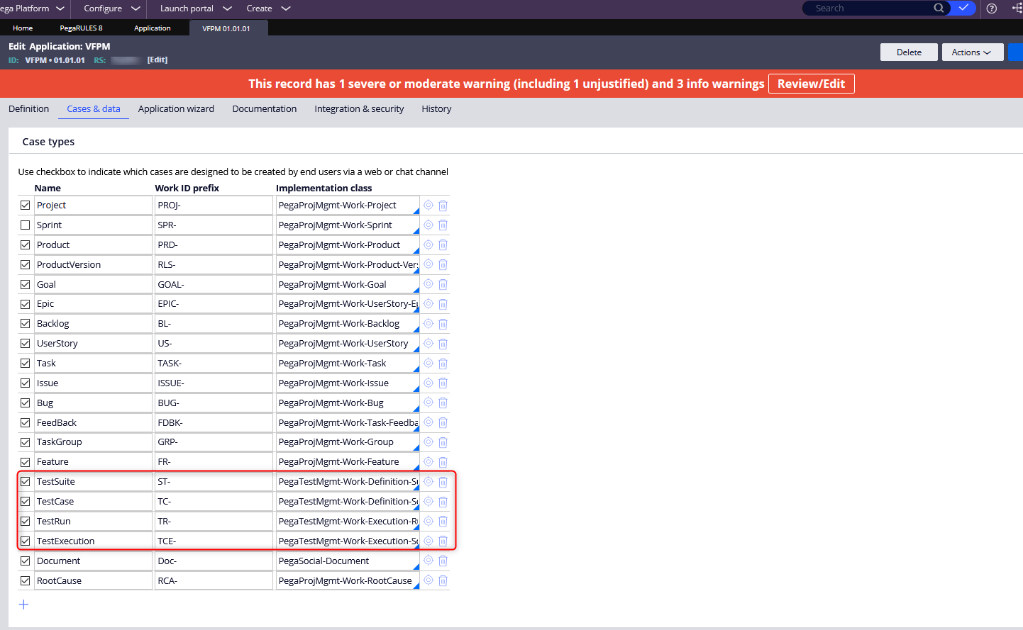Delete the Issue case type row
This screenshot has width=1023, height=630.
click(443, 383)
